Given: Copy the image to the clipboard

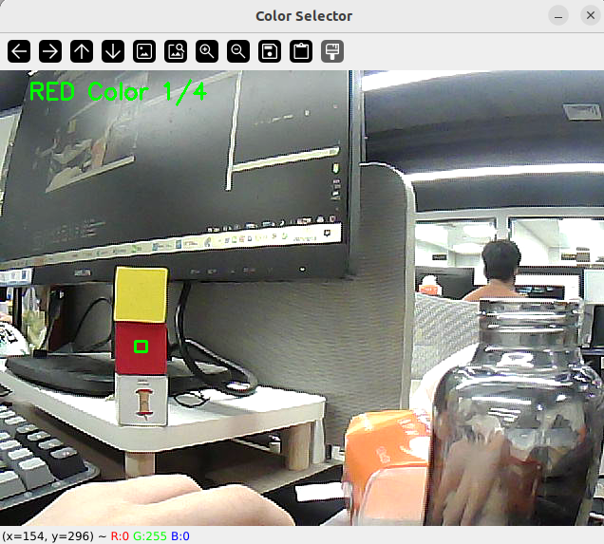Looking at the screenshot, I should pyautogui.click(x=301, y=51).
